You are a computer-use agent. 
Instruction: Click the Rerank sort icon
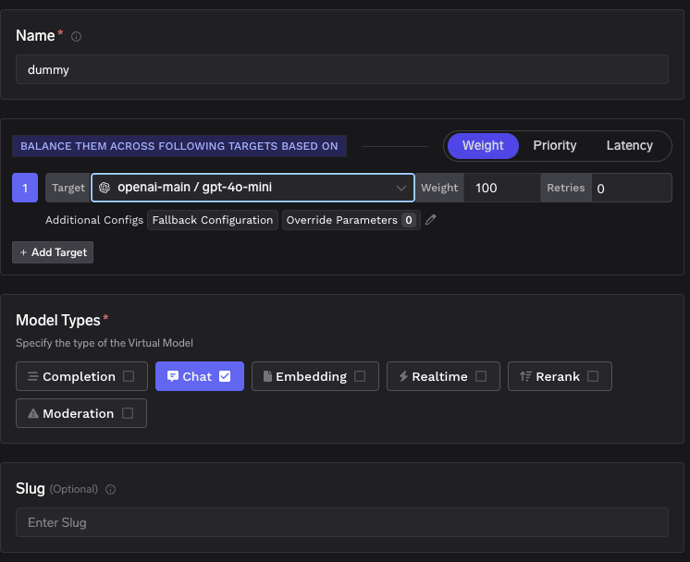click(x=526, y=376)
